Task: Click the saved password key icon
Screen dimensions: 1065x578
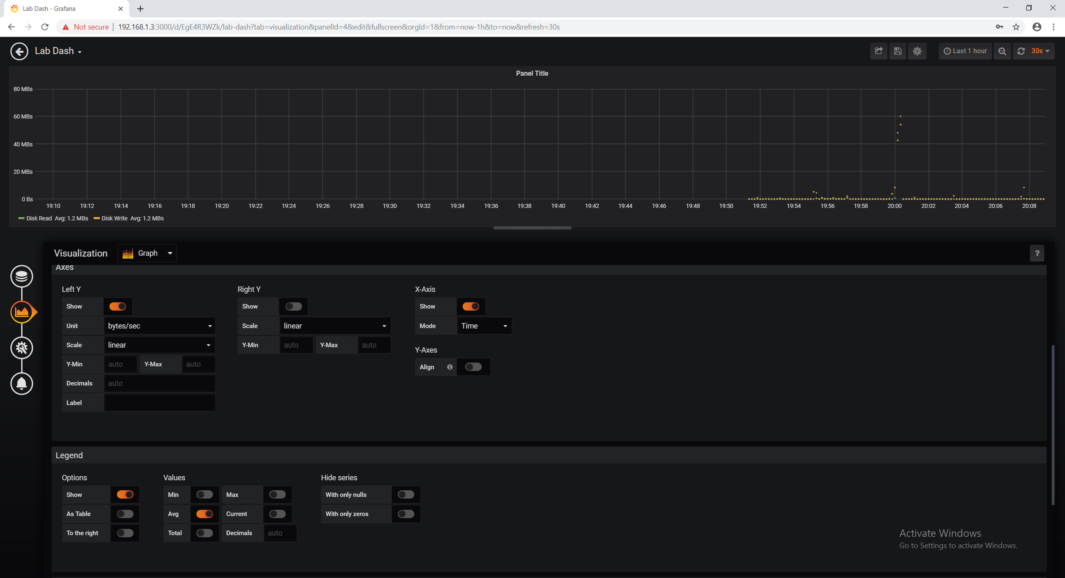Action: [x=999, y=27]
